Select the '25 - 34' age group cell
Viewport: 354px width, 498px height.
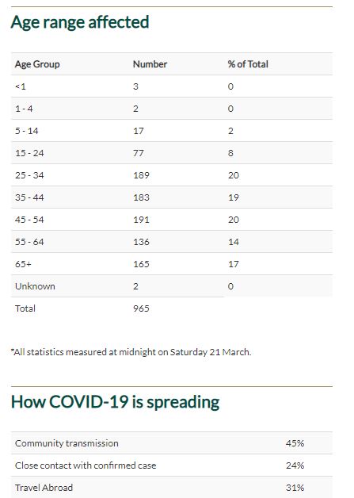point(29,175)
